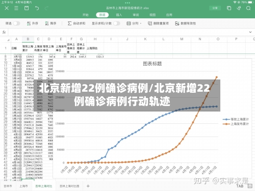Toggle the 筛选 filter switch
Screen dimensions: 255x191
pos(16,23)
